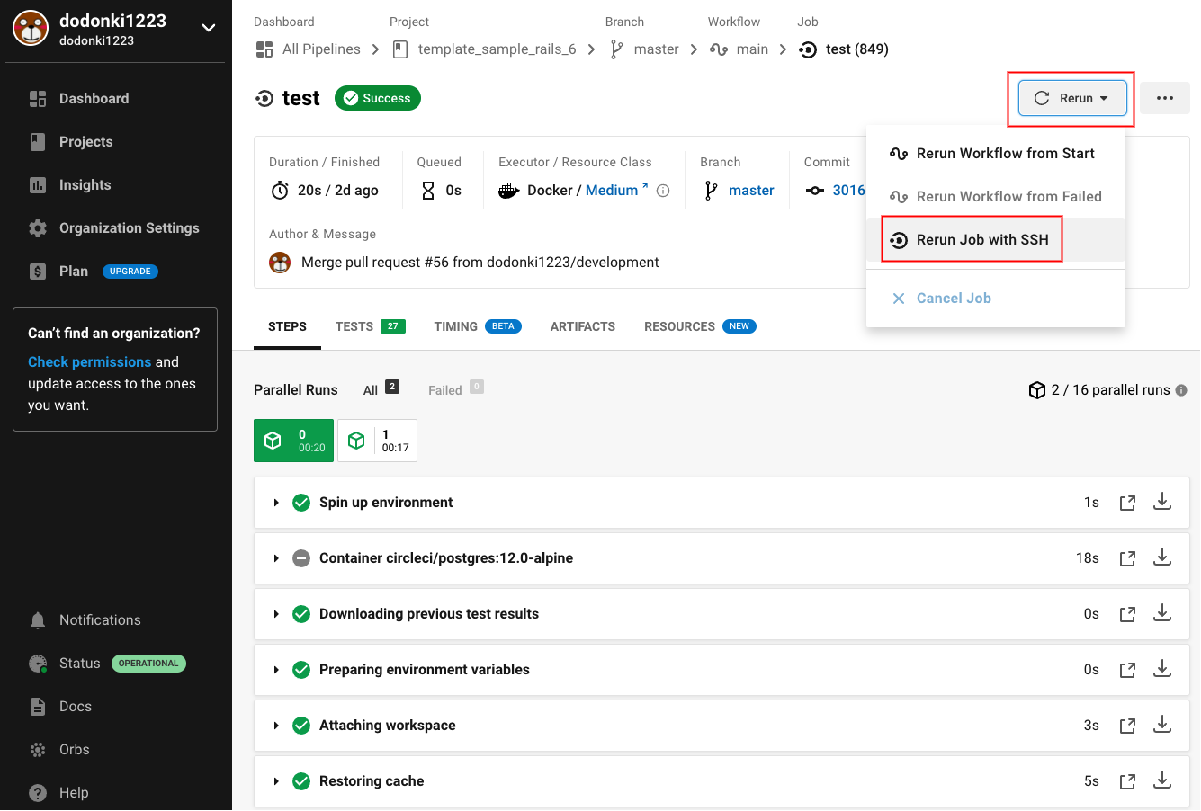Open Spin up environment output in new tab
The height and width of the screenshot is (811, 1201).
click(x=1127, y=503)
